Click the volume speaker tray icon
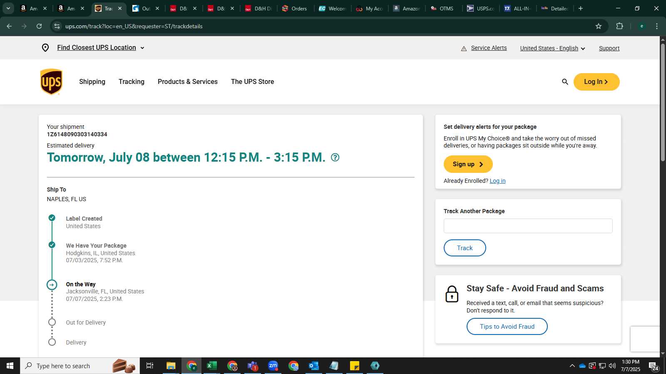 612,366
